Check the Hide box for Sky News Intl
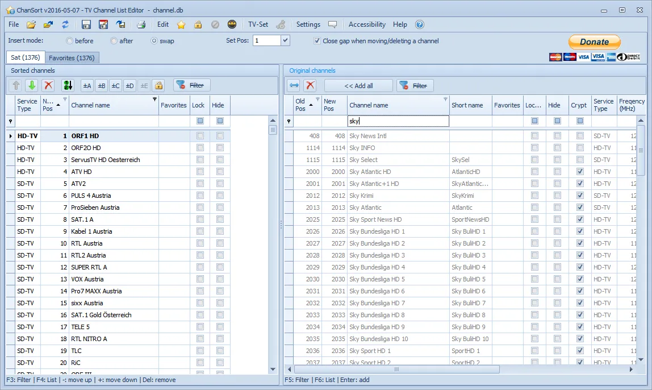The height and width of the screenshot is (390, 652). coord(557,136)
